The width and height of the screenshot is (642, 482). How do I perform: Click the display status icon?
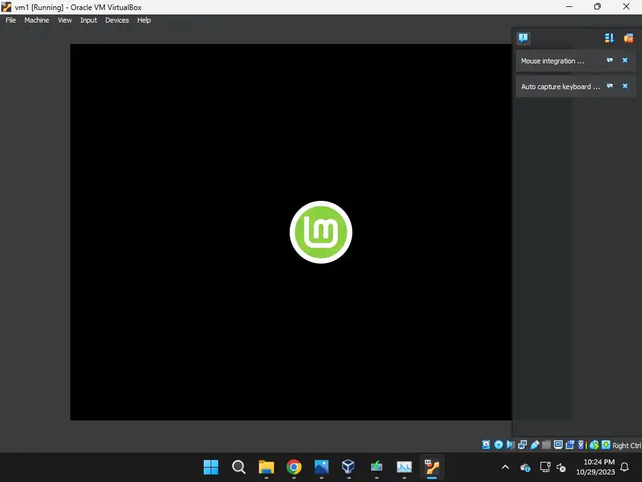coord(558,445)
